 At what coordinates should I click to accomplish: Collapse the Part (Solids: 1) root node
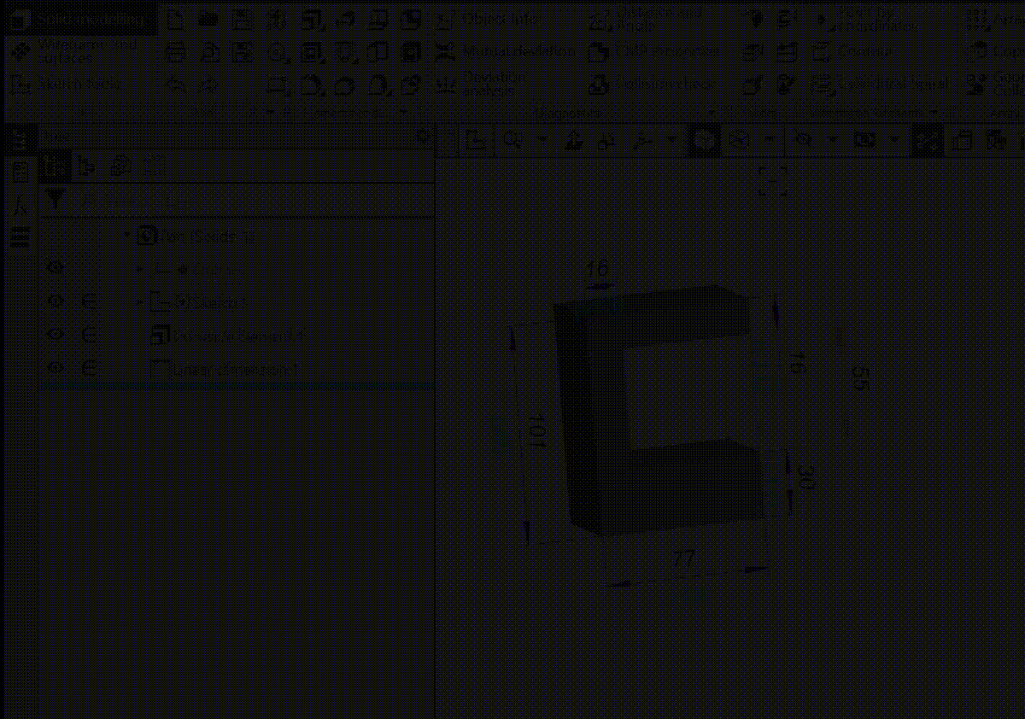[x=128, y=235]
